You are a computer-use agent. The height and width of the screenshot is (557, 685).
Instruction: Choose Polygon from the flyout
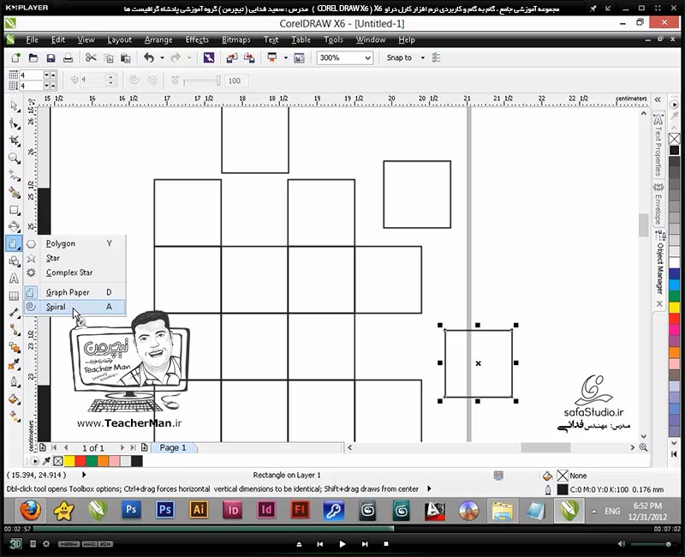coord(74,243)
